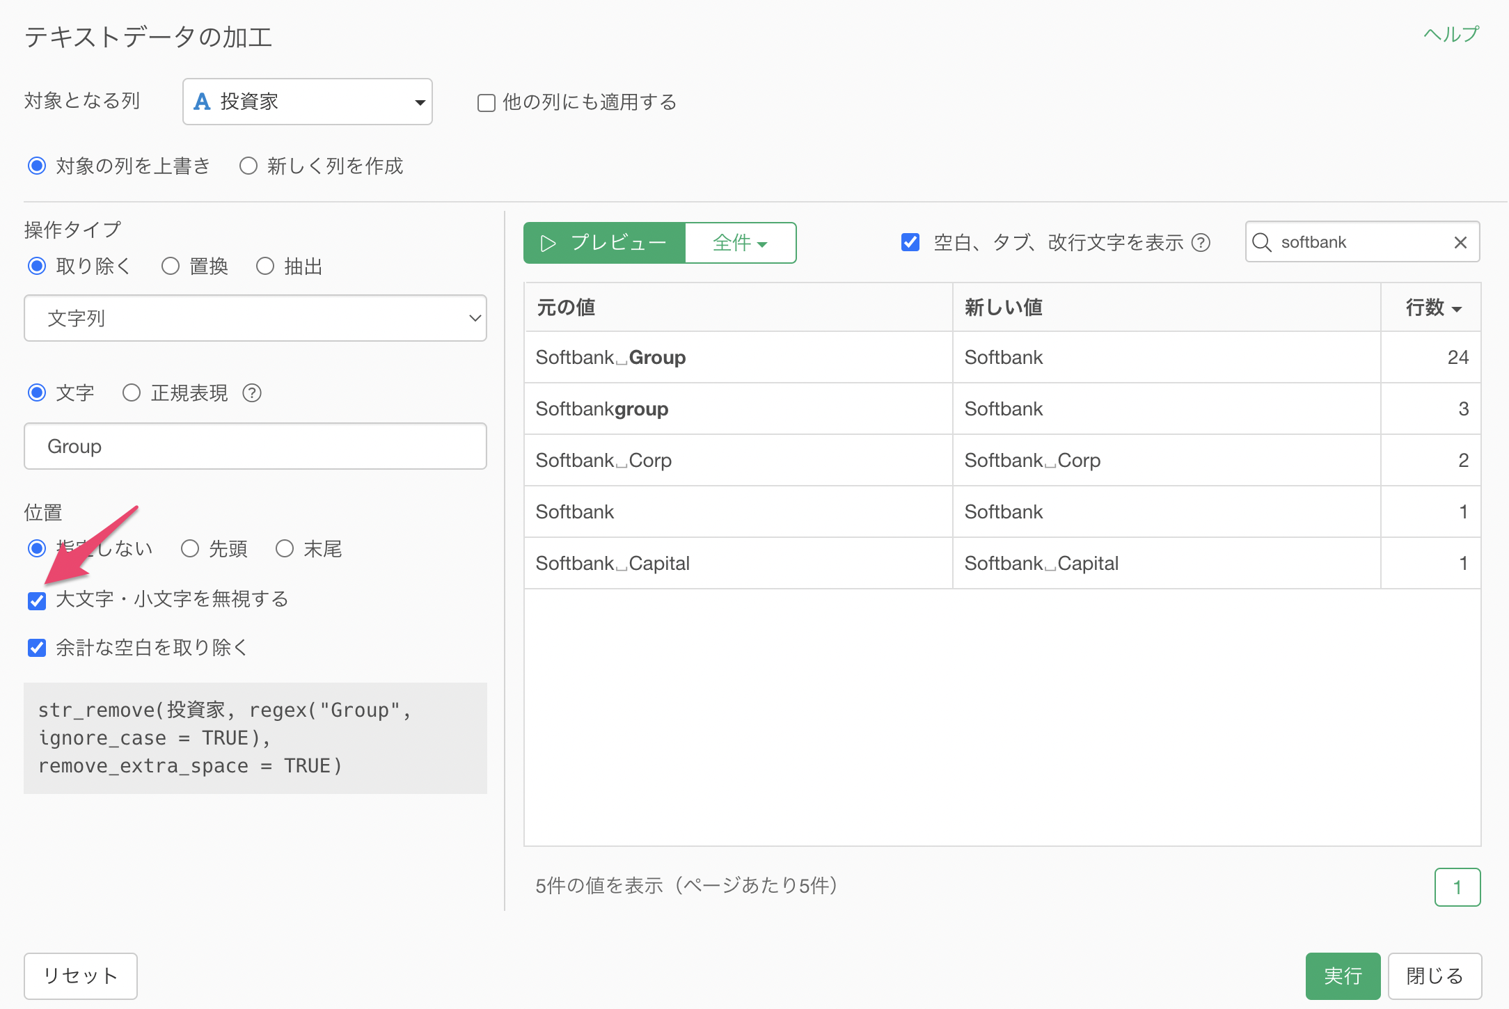Click the blue A type icon in column selector

(x=202, y=102)
